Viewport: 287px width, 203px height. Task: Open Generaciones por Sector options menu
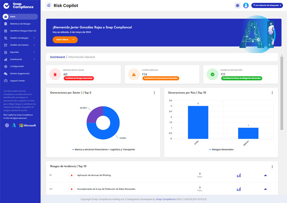[x=154, y=93]
